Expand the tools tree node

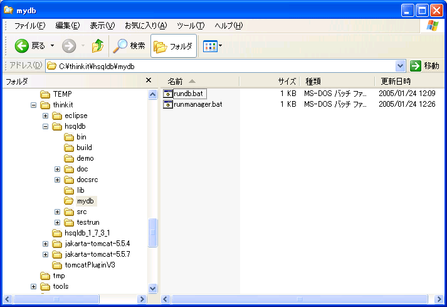(x=34, y=286)
